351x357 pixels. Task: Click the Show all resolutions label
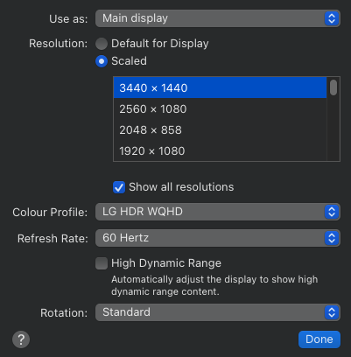tap(181, 187)
